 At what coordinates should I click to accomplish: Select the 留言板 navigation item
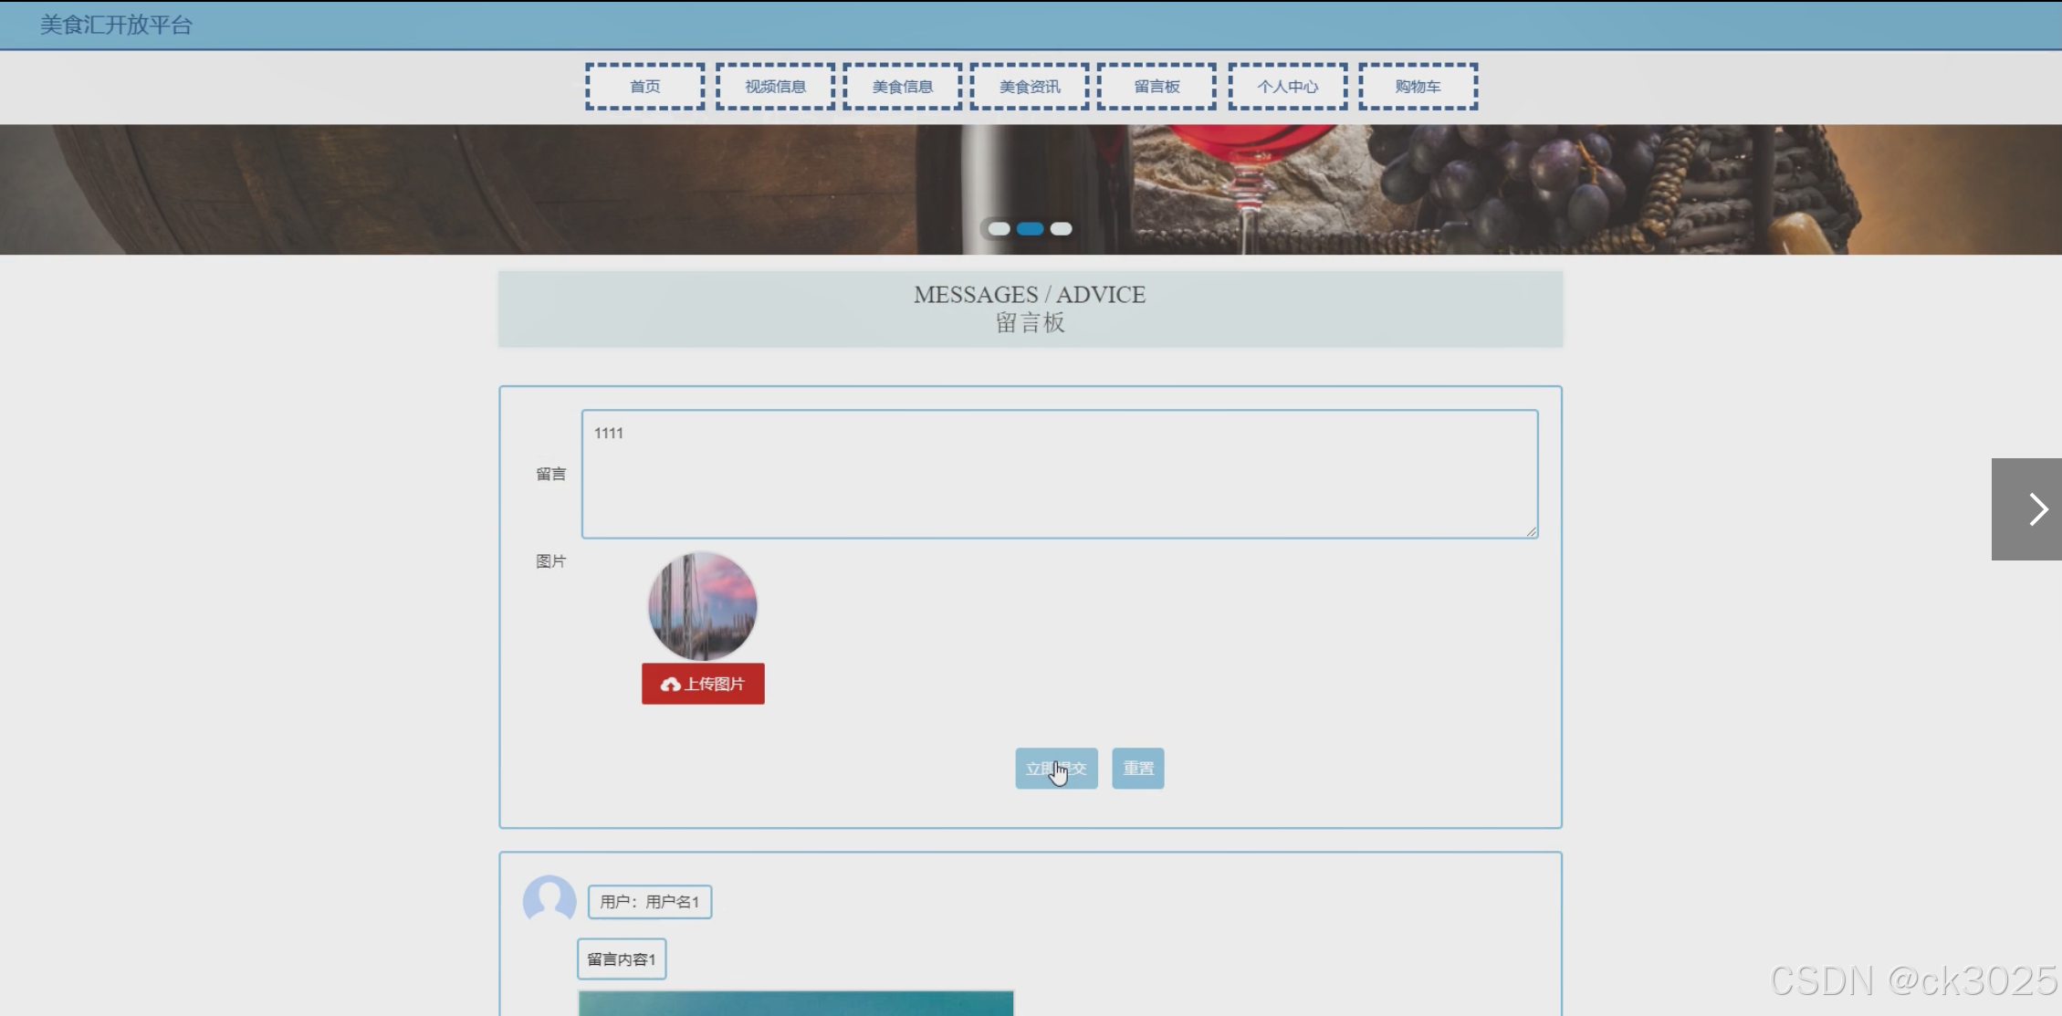pos(1157,87)
